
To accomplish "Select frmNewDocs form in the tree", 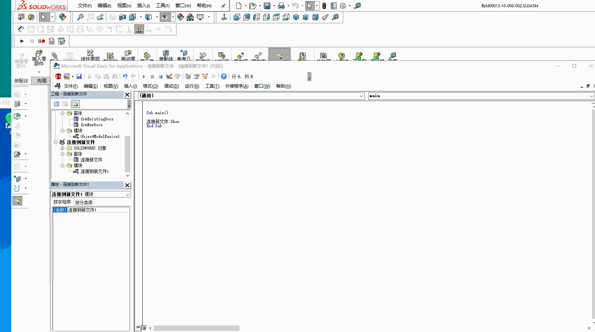I will tap(92, 125).
